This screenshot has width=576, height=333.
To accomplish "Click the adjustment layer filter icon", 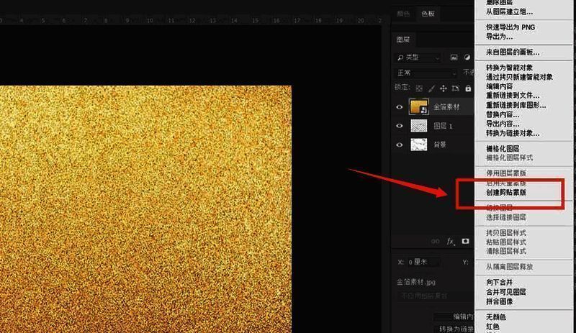I will [x=467, y=58].
